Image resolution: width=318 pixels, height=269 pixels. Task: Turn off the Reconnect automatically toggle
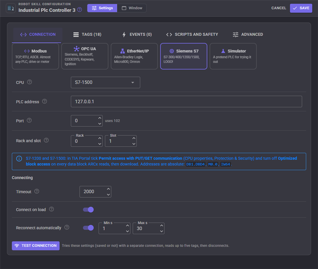(89, 228)
